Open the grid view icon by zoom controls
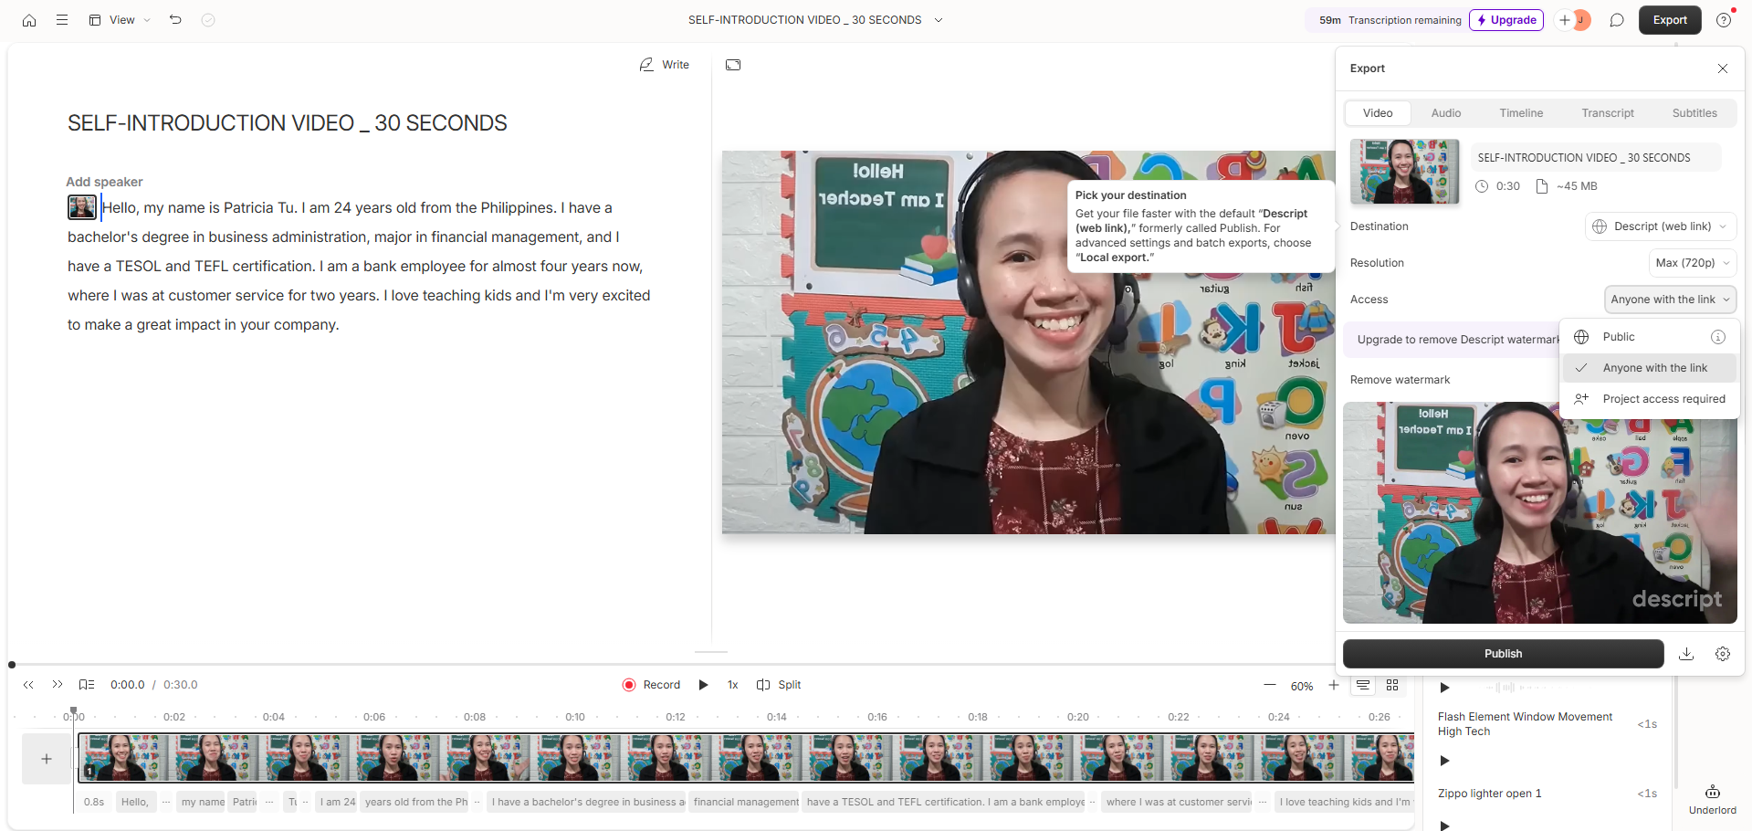Screen dimensions: 1752x831 (1392, 685)
